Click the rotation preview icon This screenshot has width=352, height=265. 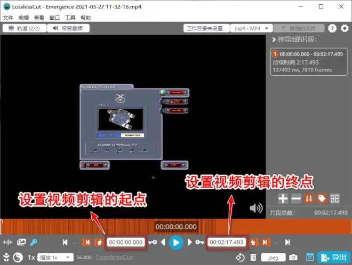240,258
